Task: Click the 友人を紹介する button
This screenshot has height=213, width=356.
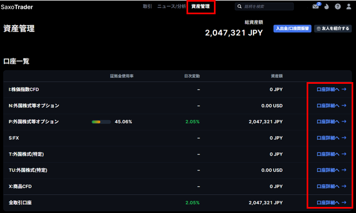Action: pyautogui.click(x=333, y=28)
